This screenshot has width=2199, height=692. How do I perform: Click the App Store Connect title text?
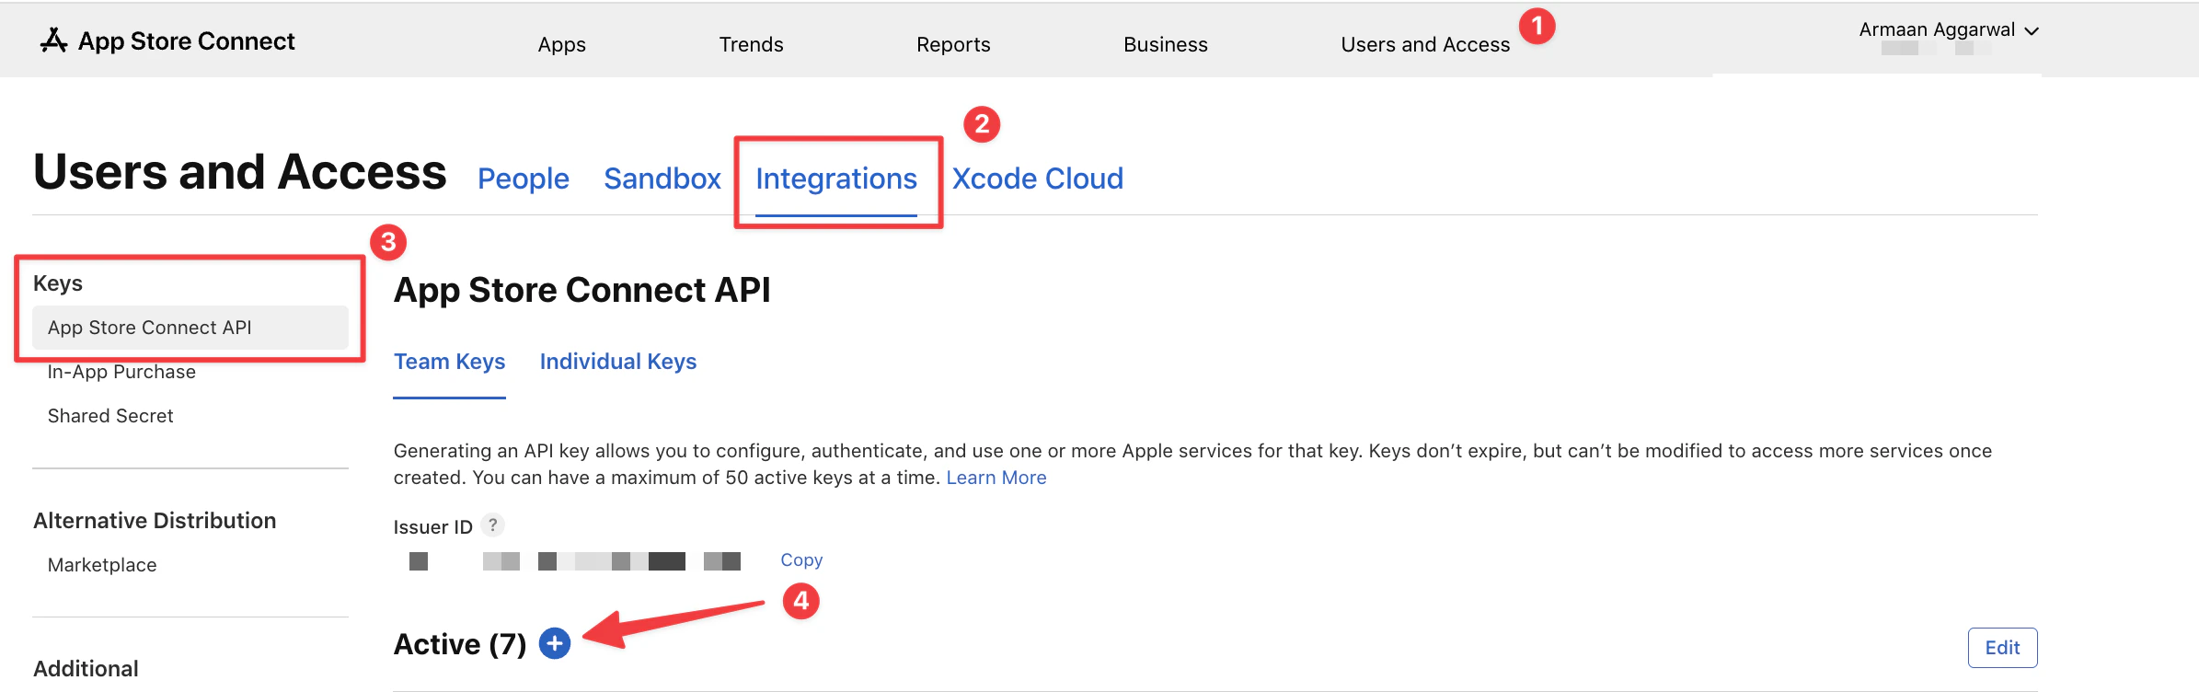point(187,40)
